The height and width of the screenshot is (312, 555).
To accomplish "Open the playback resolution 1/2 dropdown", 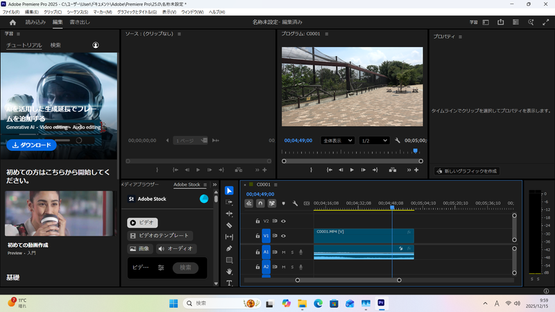I will pos(374,141).
